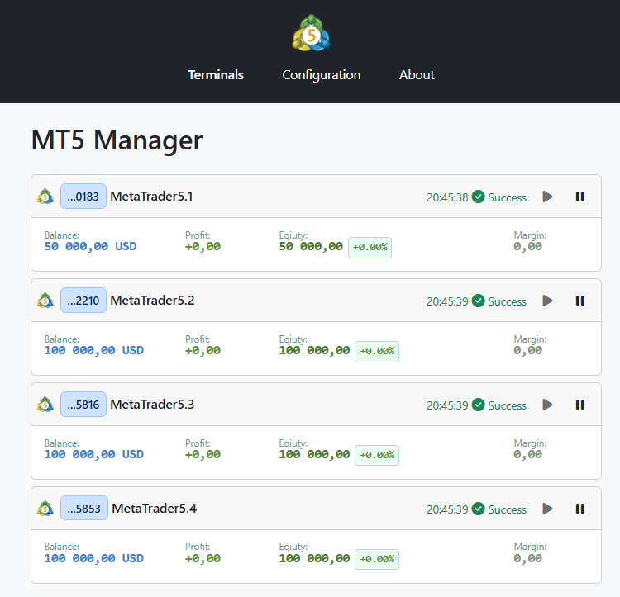Pause the MetaTrader5.2 terminal
Viewport: 620px width, 597px height.
point(580,301)
